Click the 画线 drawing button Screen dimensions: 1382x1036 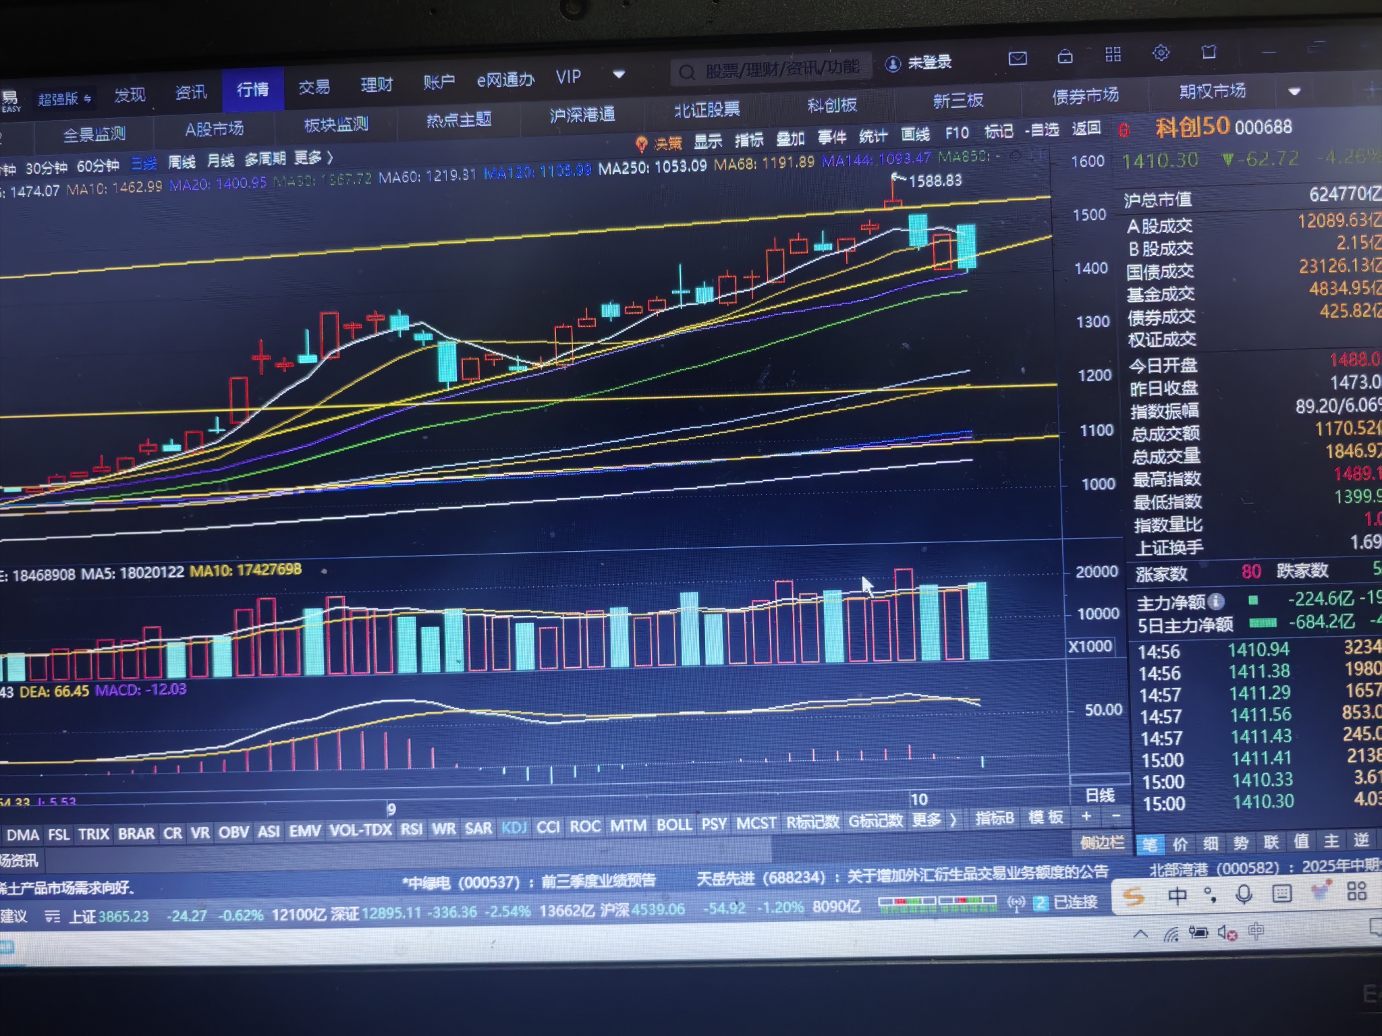(915, 134)
